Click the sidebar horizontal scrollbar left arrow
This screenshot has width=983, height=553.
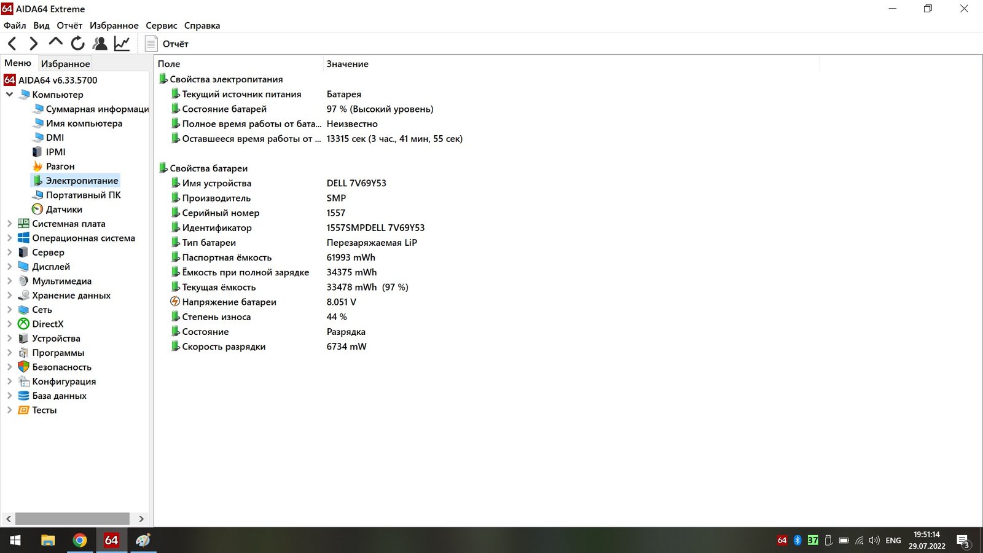click(x=8, y=519)
